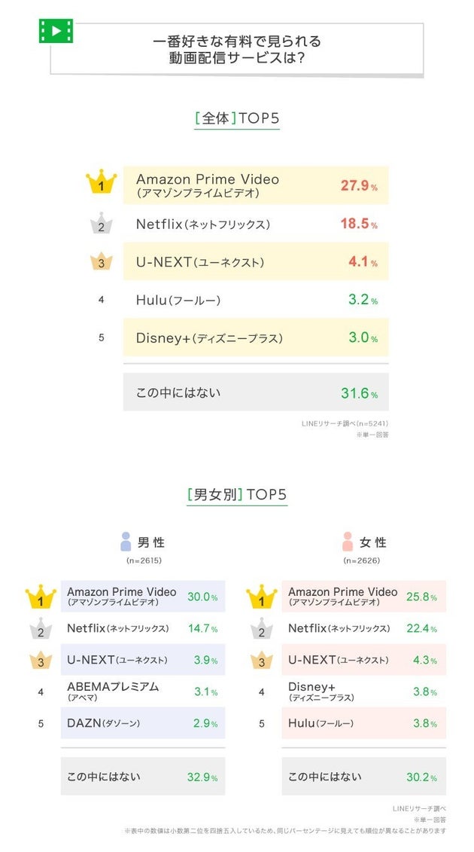Click the bronze crown in overall ranking
Viewport: 474px width, 852px height.
(101, 262)
